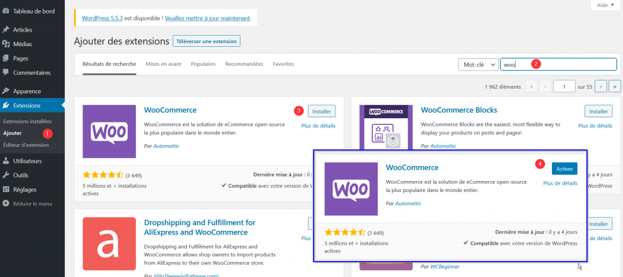
Task: Switch to Résultats de recherche tab
Action: 110,64
